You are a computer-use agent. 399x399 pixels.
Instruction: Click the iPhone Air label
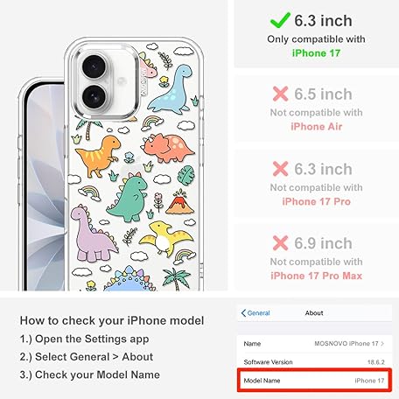pos(316,127)
